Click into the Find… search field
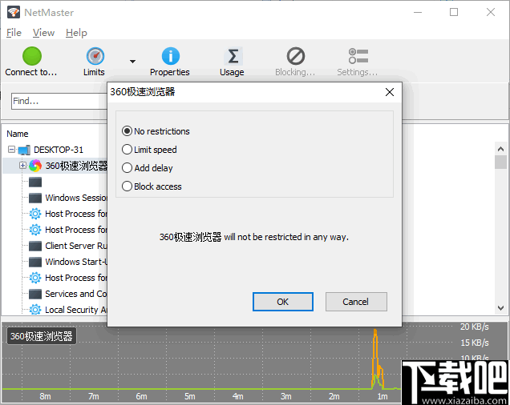The height and width of the screenshot is (405, 510). (59, 101)
